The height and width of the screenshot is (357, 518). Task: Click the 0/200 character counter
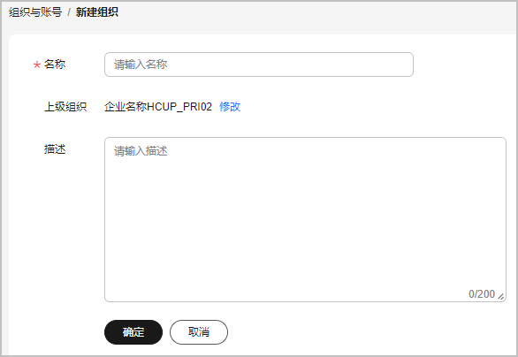(x=482, y=294)
